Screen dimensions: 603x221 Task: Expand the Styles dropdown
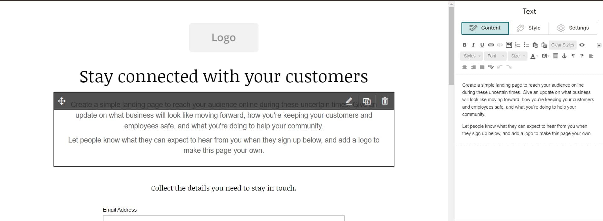(x=471, y=56)
